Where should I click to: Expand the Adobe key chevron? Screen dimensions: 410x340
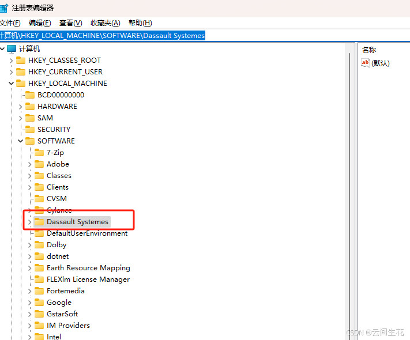point(29,164)
